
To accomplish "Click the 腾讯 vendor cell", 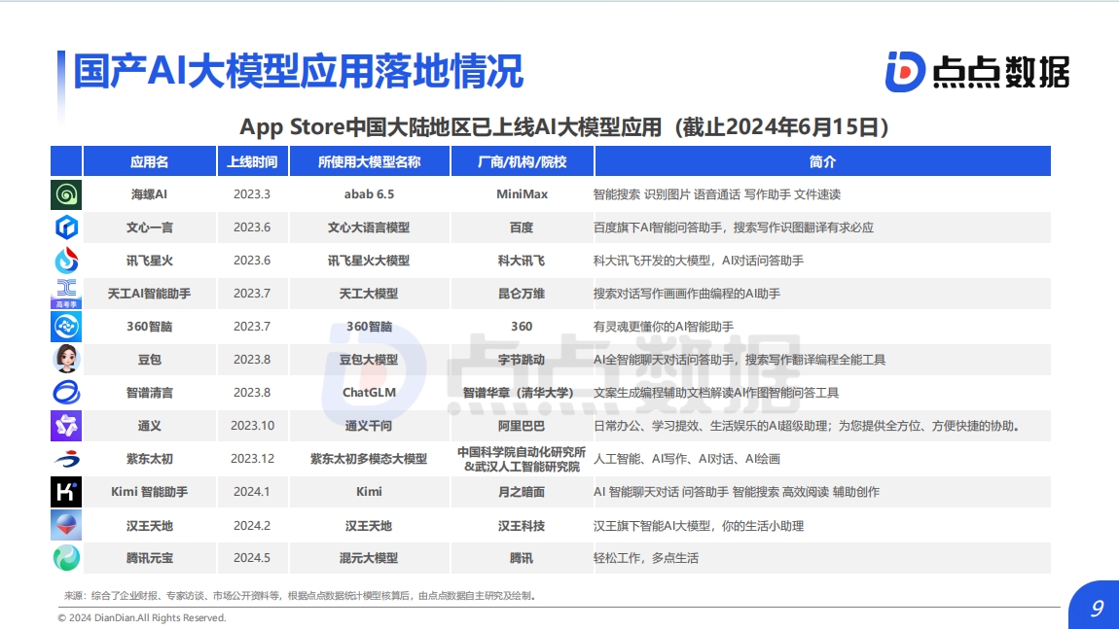I will (x=523, y=558).
